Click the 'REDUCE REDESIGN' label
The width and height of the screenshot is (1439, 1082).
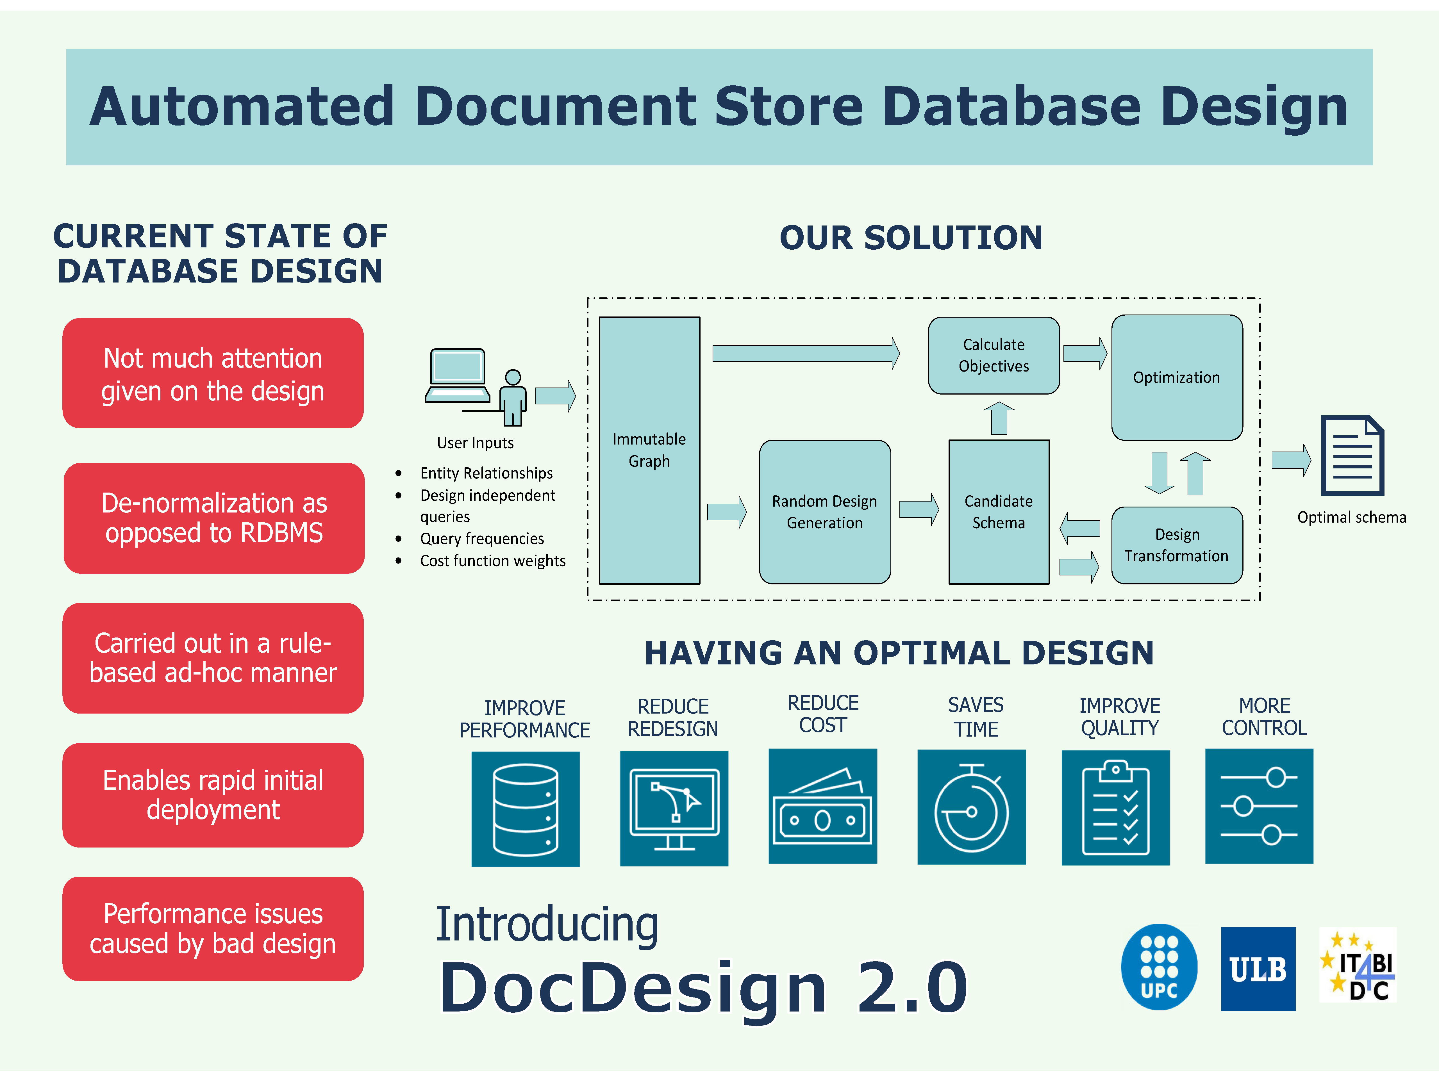[673, 718]
